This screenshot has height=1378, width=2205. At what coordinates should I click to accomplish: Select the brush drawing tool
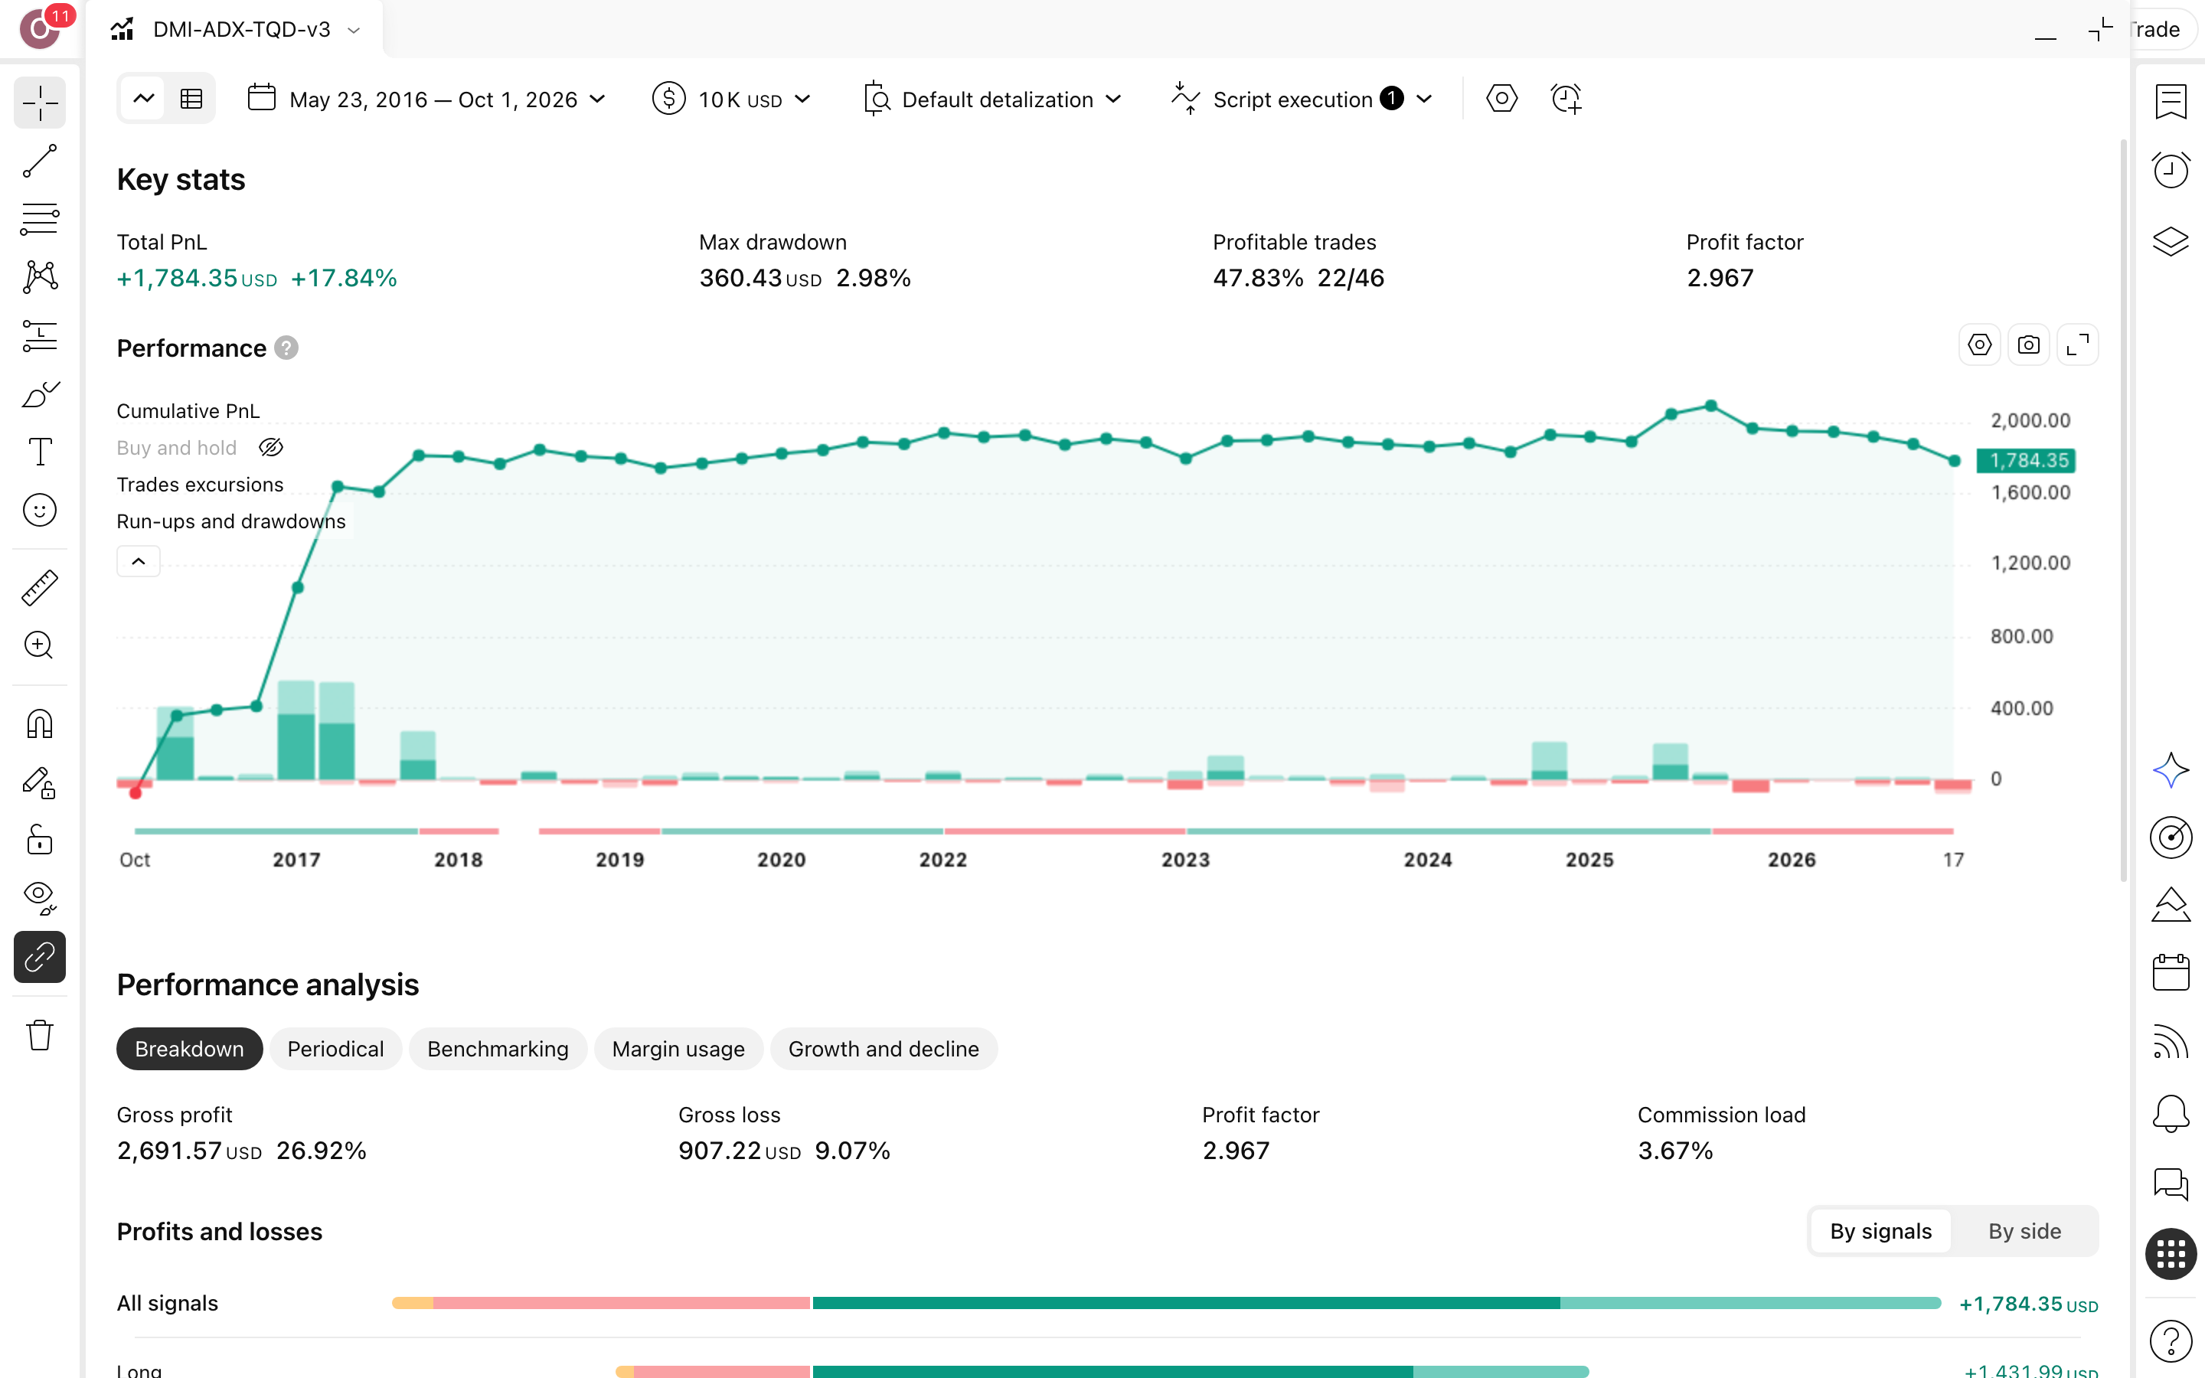pos(40,393)
